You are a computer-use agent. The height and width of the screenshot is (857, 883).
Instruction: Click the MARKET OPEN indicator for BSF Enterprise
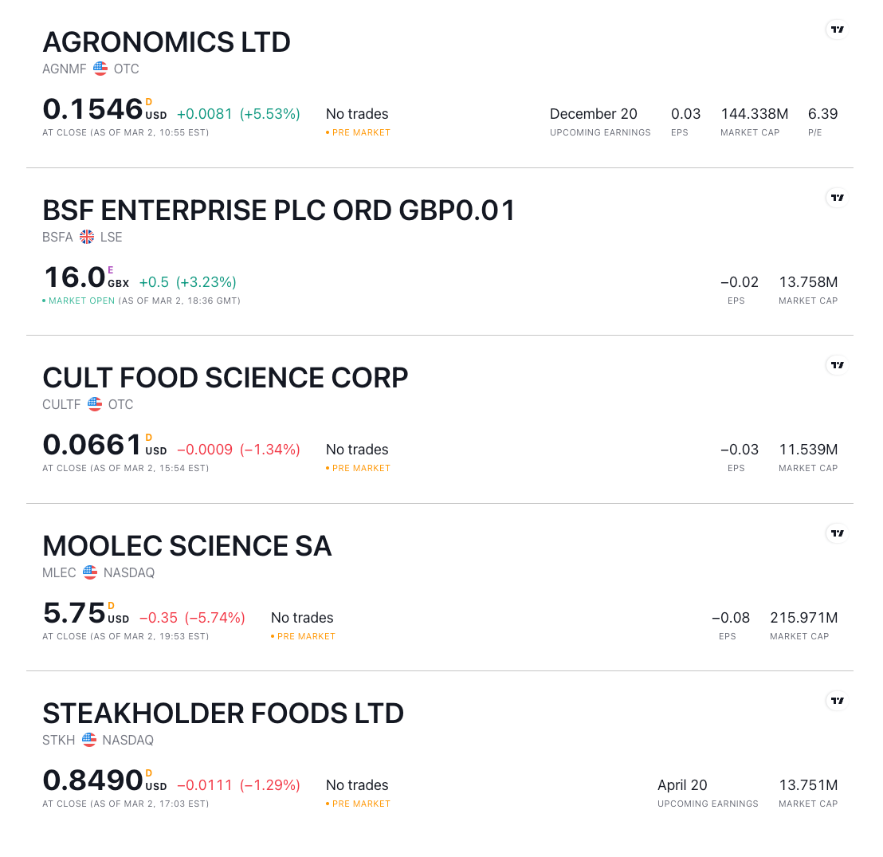click(x=77, y=301)
